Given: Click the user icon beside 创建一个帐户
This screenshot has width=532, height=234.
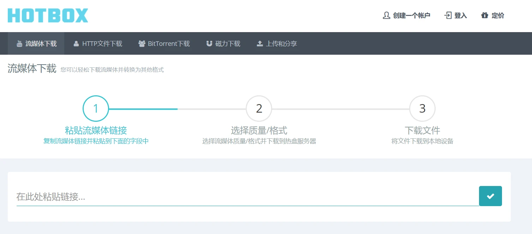Looking at the screenshot, I should [x=386, y=16].
